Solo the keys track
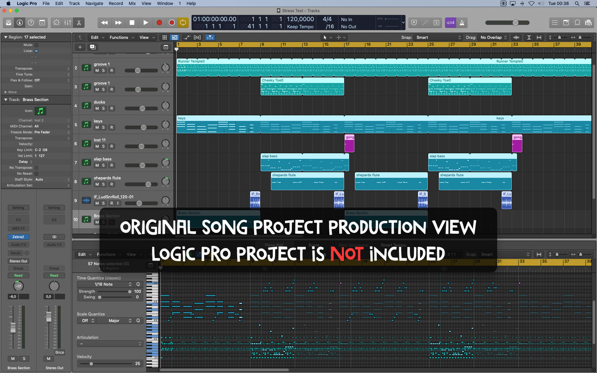The height and width of the screenshot is (373, 597). (104, 127)
